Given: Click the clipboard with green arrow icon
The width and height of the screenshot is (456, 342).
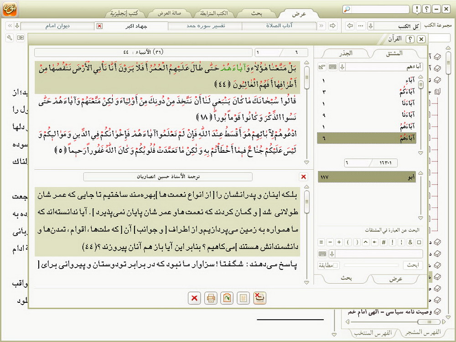Looking at the screenshot, I should click(227, 298).
